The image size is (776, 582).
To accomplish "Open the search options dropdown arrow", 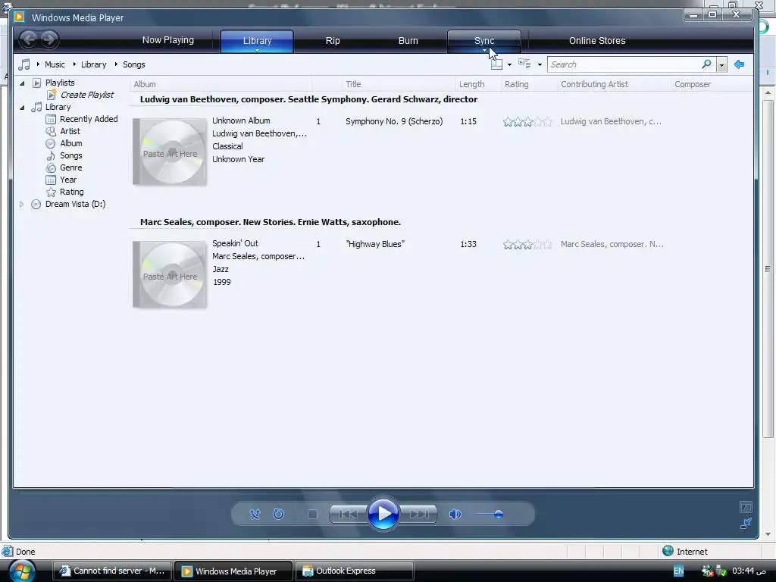I will 721,65.
